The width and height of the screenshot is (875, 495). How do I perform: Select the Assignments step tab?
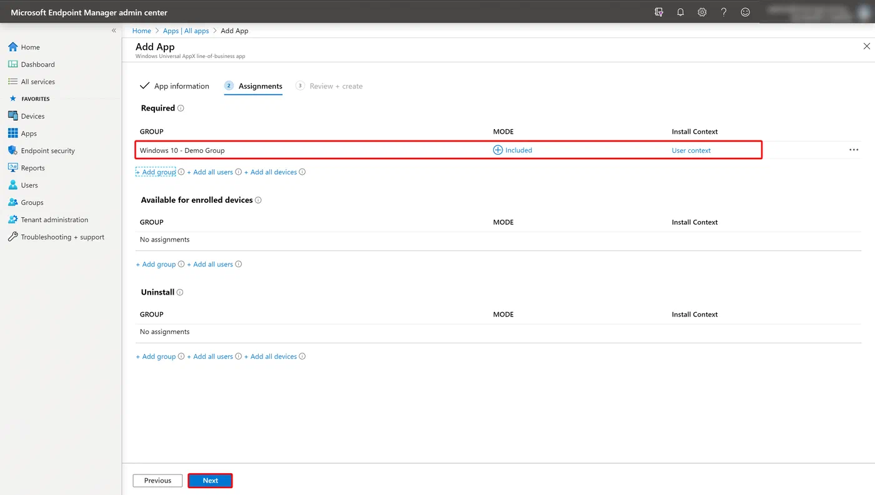pyautogui.click(x=253, y=86)
